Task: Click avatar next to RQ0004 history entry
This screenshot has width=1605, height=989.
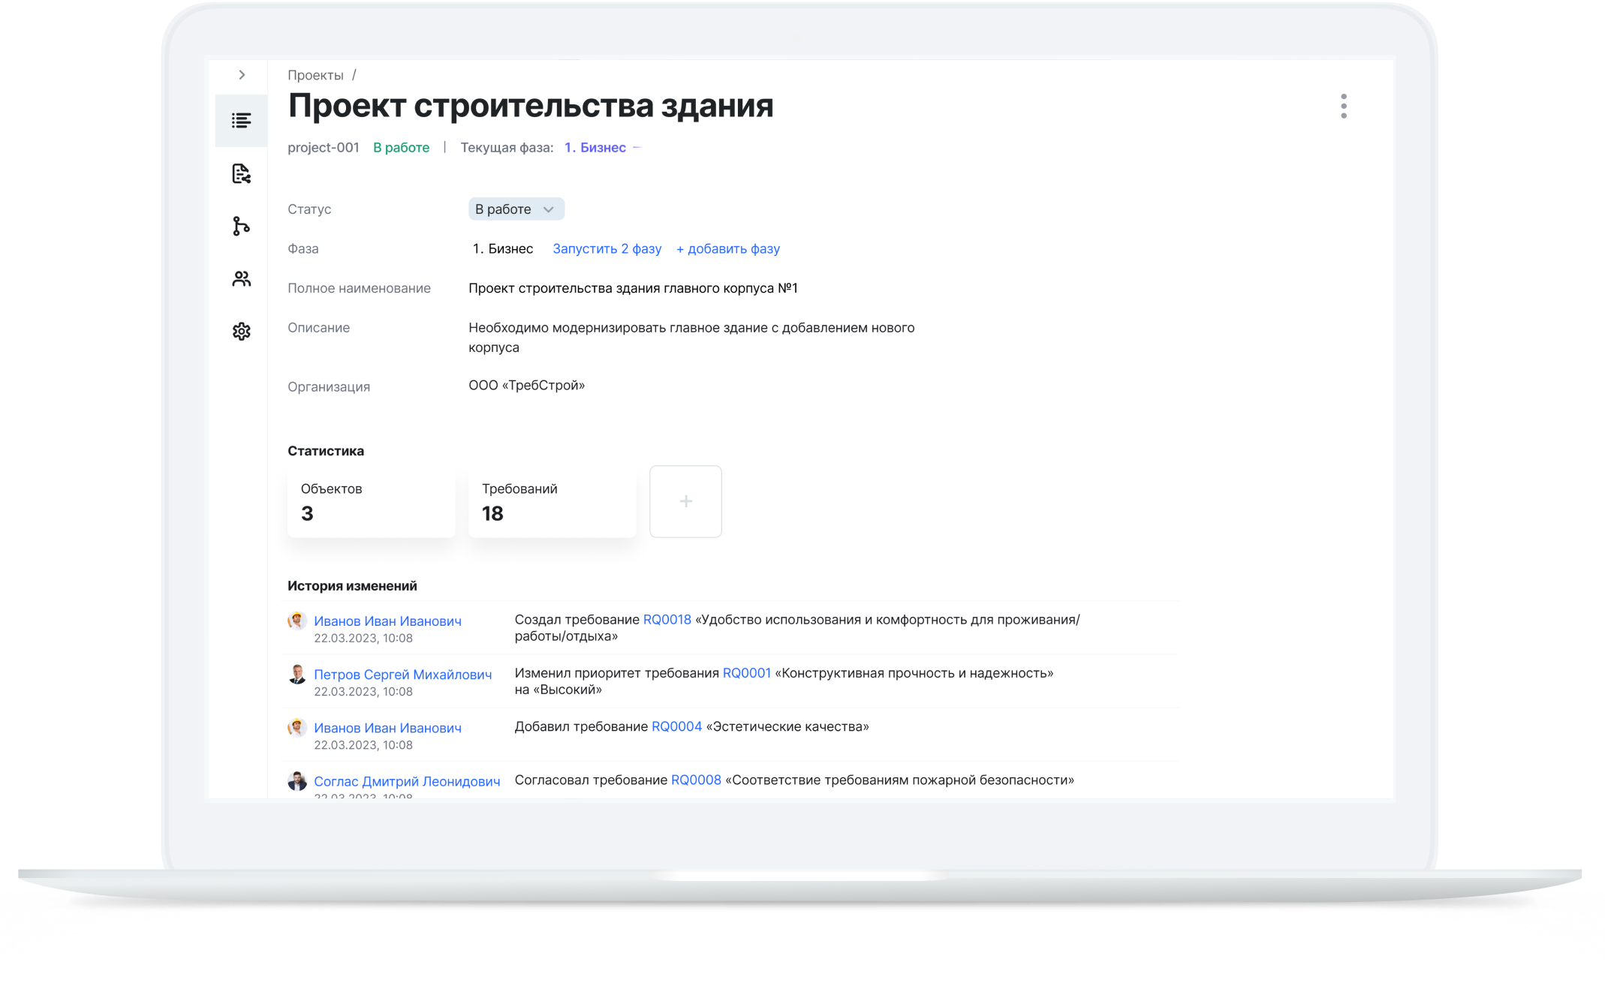Action: 297,727
